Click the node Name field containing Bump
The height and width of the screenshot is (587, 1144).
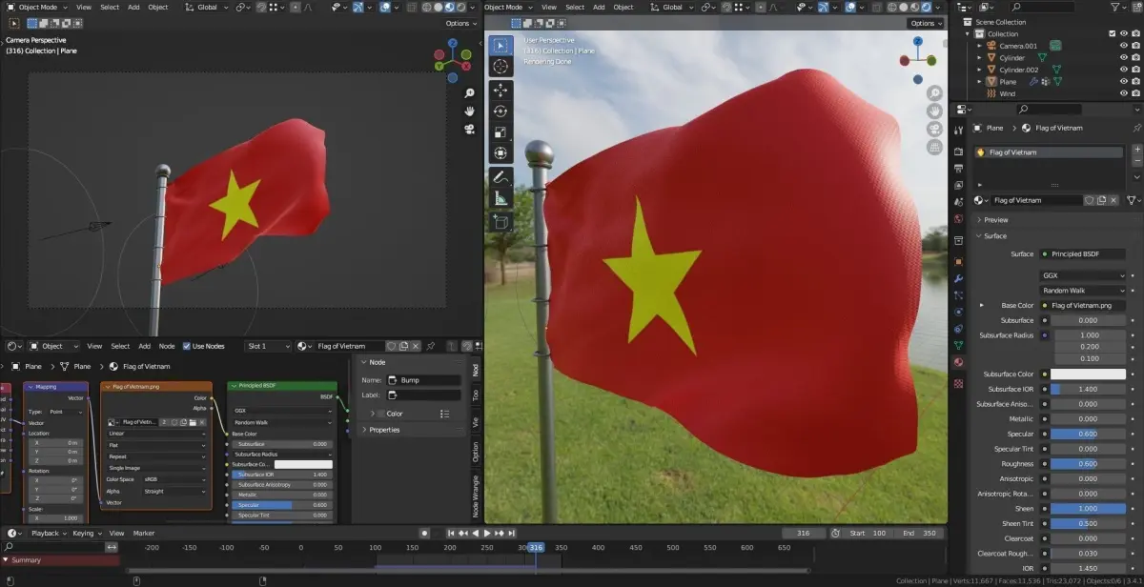[x=422, y=380]
